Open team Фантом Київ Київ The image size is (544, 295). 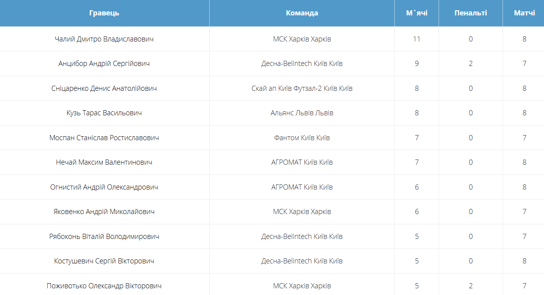(x=302, y=138)
